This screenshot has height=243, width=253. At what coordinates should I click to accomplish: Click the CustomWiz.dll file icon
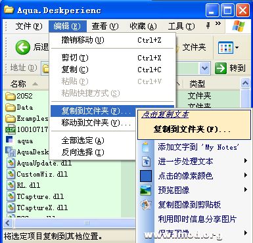coord(11,174)
